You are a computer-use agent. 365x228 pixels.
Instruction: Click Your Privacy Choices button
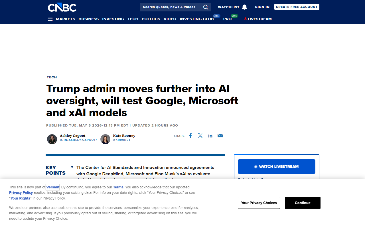[x=259, y=203]
